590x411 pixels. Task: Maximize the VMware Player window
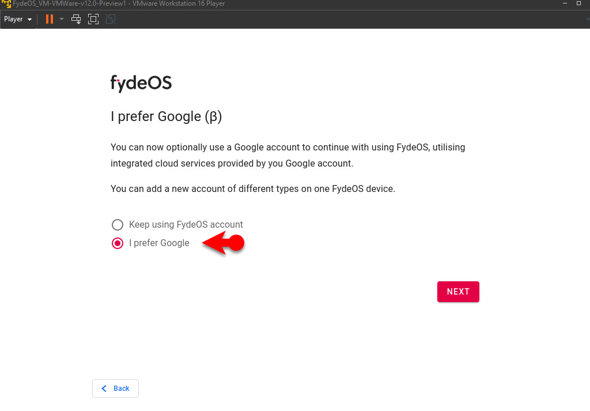pos(578,3)
